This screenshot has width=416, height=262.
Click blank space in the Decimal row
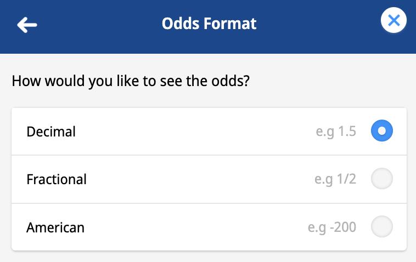click(194, 132)
